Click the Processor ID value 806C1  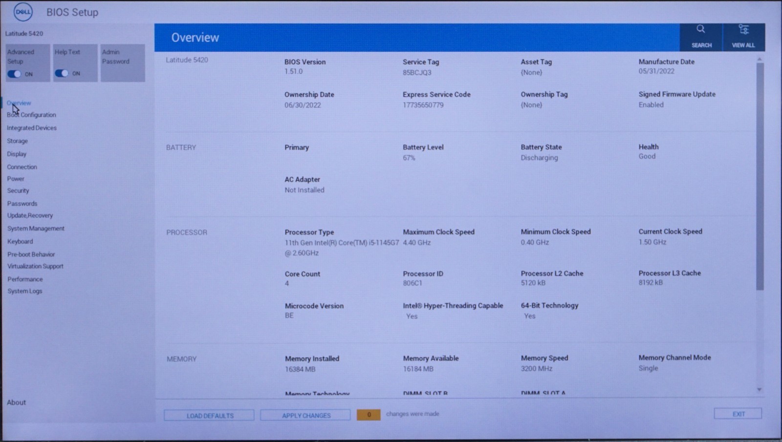tap(413, 283)
